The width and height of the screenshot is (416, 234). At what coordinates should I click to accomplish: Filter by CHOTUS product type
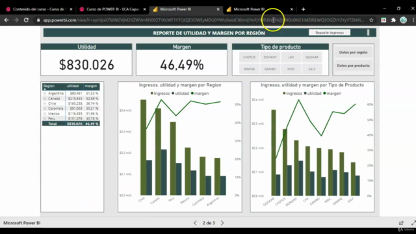tap(249, 57)
